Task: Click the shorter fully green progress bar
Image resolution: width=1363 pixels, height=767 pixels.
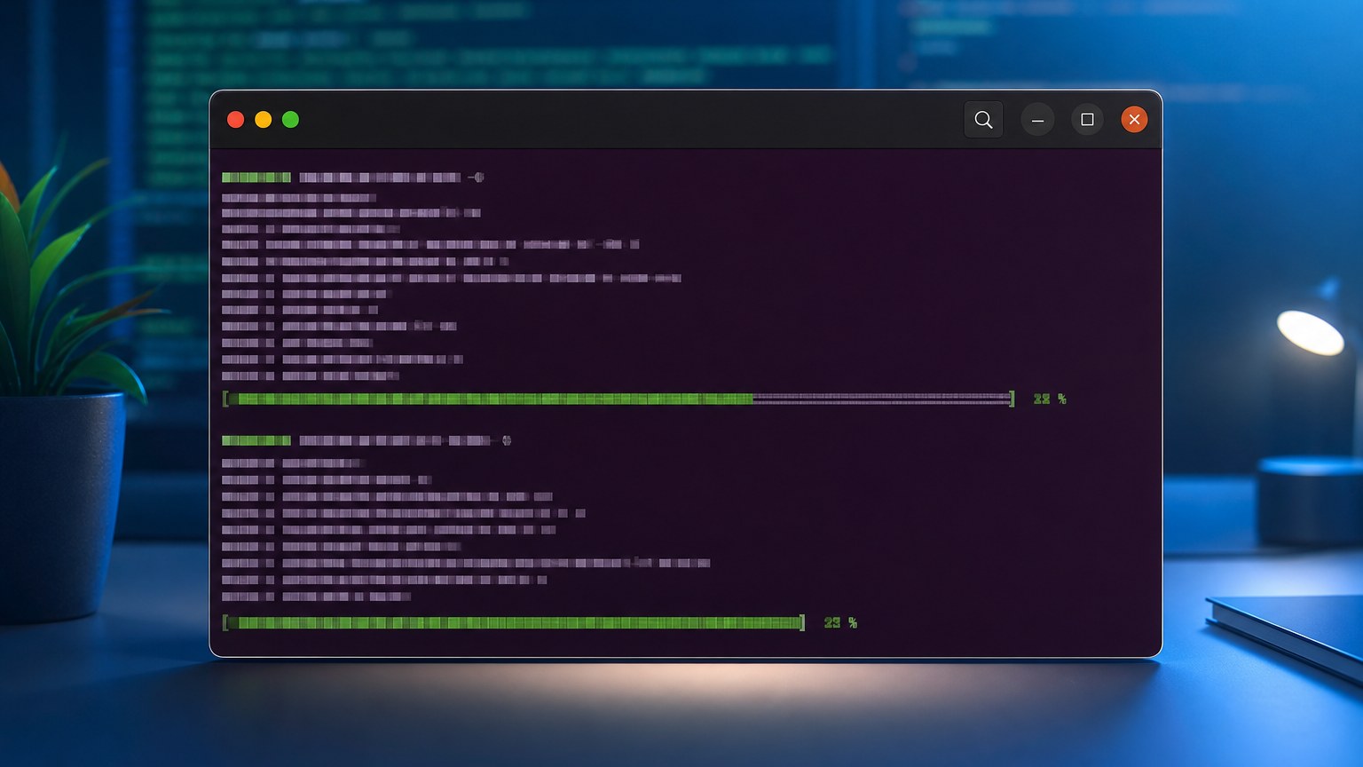Action: [514, 623]
